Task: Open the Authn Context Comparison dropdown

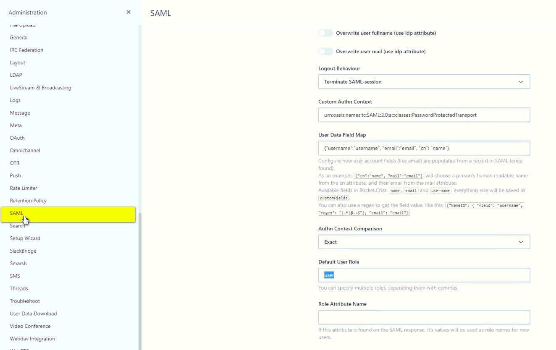Action: (x=424, y=242)
